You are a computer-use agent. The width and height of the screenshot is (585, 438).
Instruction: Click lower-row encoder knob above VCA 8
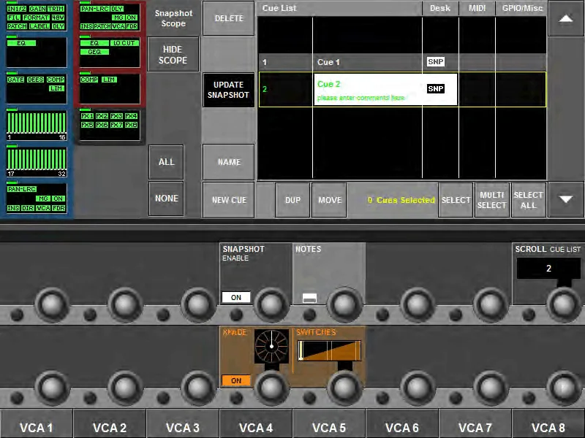point(564,388)
